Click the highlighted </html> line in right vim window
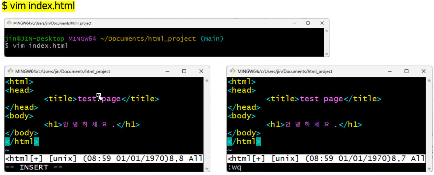 [244, 141]
